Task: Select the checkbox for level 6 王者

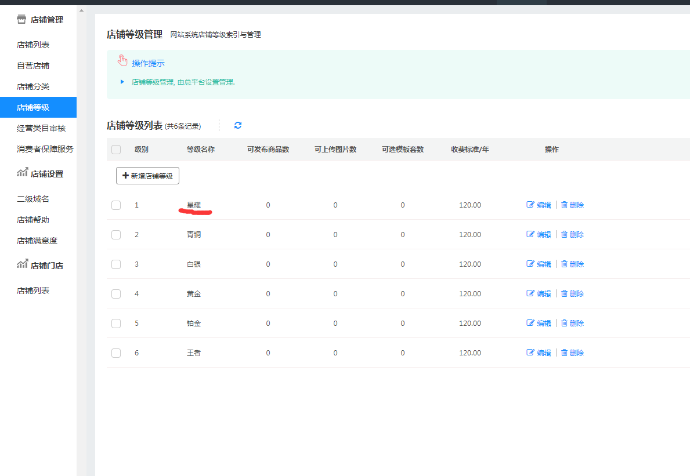Action: coord(116,353)
